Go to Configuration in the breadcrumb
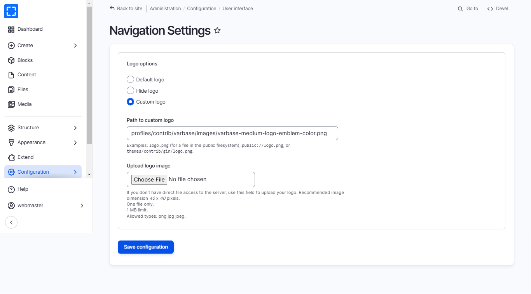The height and width of the screenshot is (294, 531). click(x=201, y=9)
